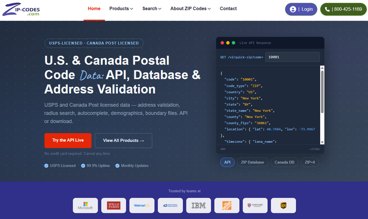The image size is (368, 219).
Task: Click the "country": "US" line
Action: click(x=240, y=92)
